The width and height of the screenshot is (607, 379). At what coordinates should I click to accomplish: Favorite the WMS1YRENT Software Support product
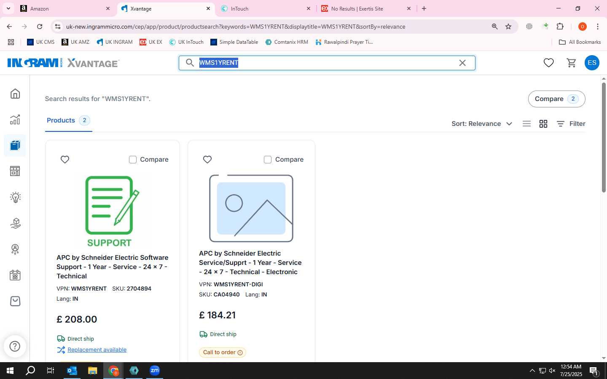click(x=65, y=160)
